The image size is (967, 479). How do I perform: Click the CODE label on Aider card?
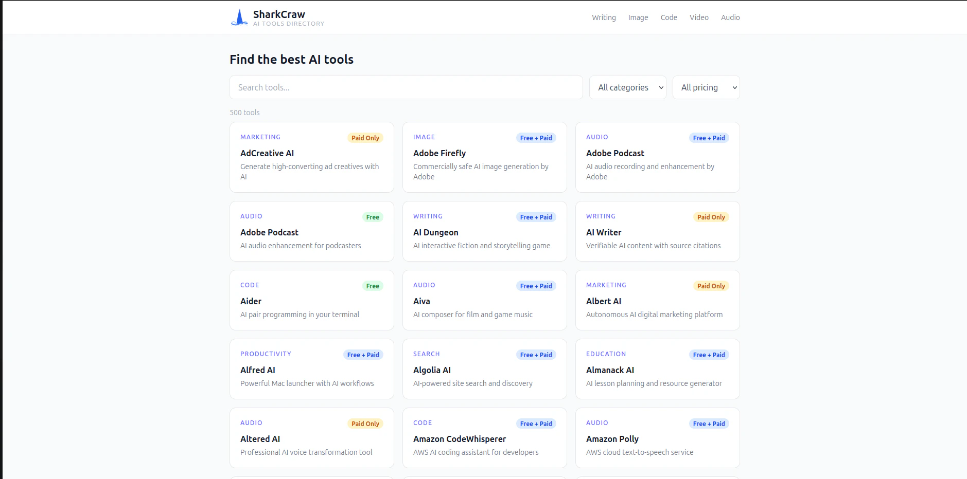pos(250,285)
